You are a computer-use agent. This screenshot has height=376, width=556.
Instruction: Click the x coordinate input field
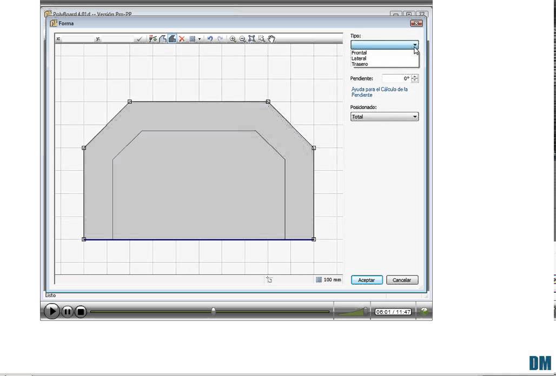[77, 39]
